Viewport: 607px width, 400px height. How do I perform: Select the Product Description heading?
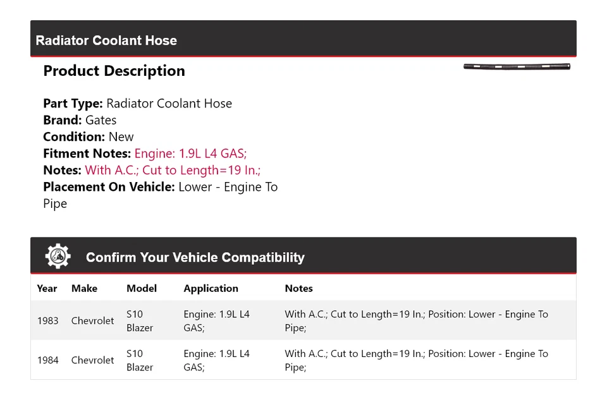tap(114, 71)
